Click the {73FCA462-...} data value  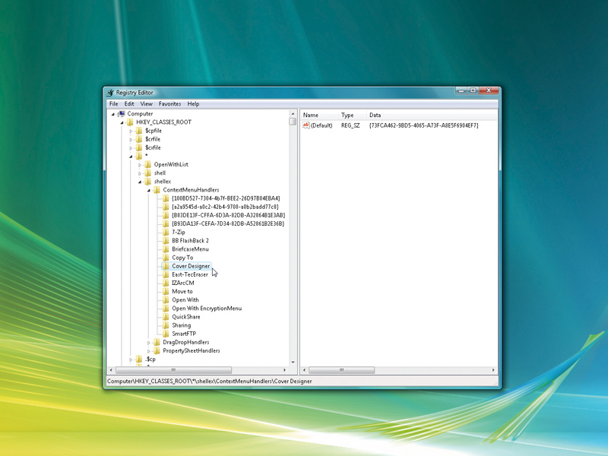click(424, 125)
